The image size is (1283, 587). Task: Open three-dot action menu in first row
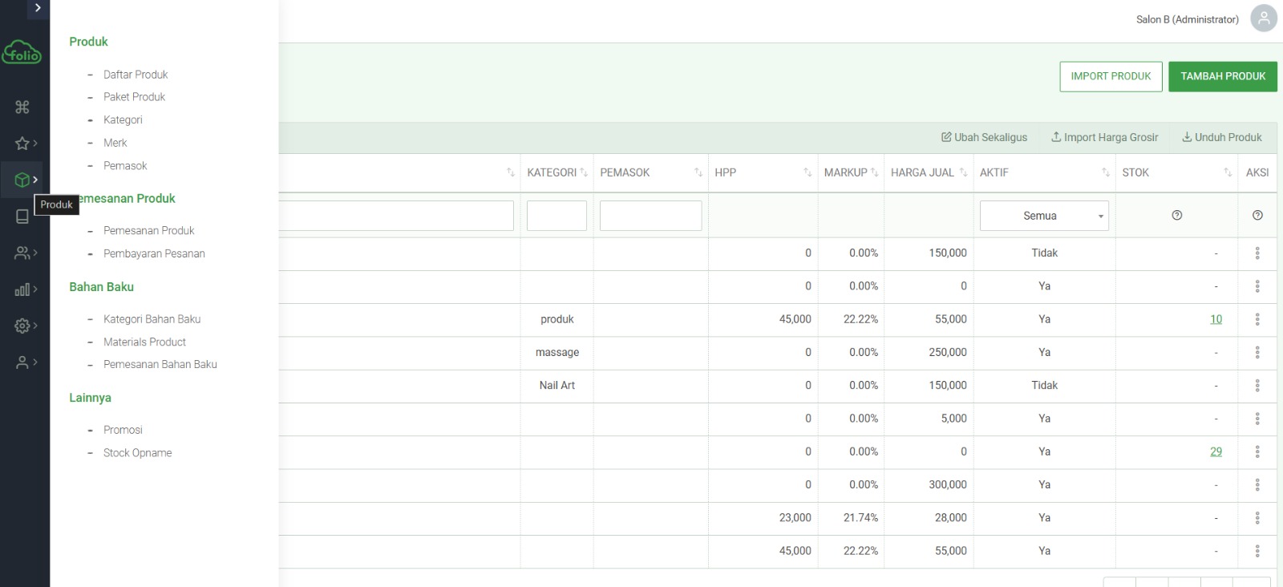(1257, 253)
